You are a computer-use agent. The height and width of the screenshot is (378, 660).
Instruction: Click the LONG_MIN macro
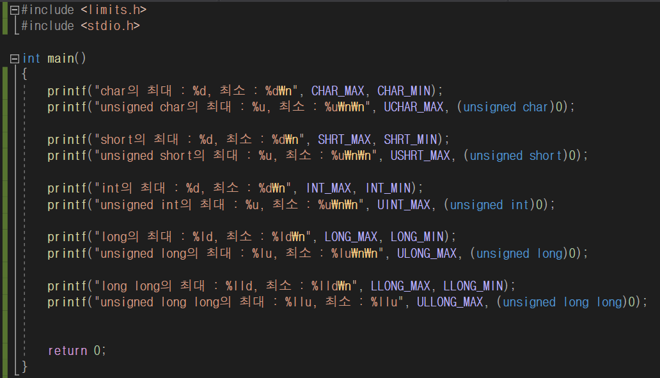[x=417, y=237]
